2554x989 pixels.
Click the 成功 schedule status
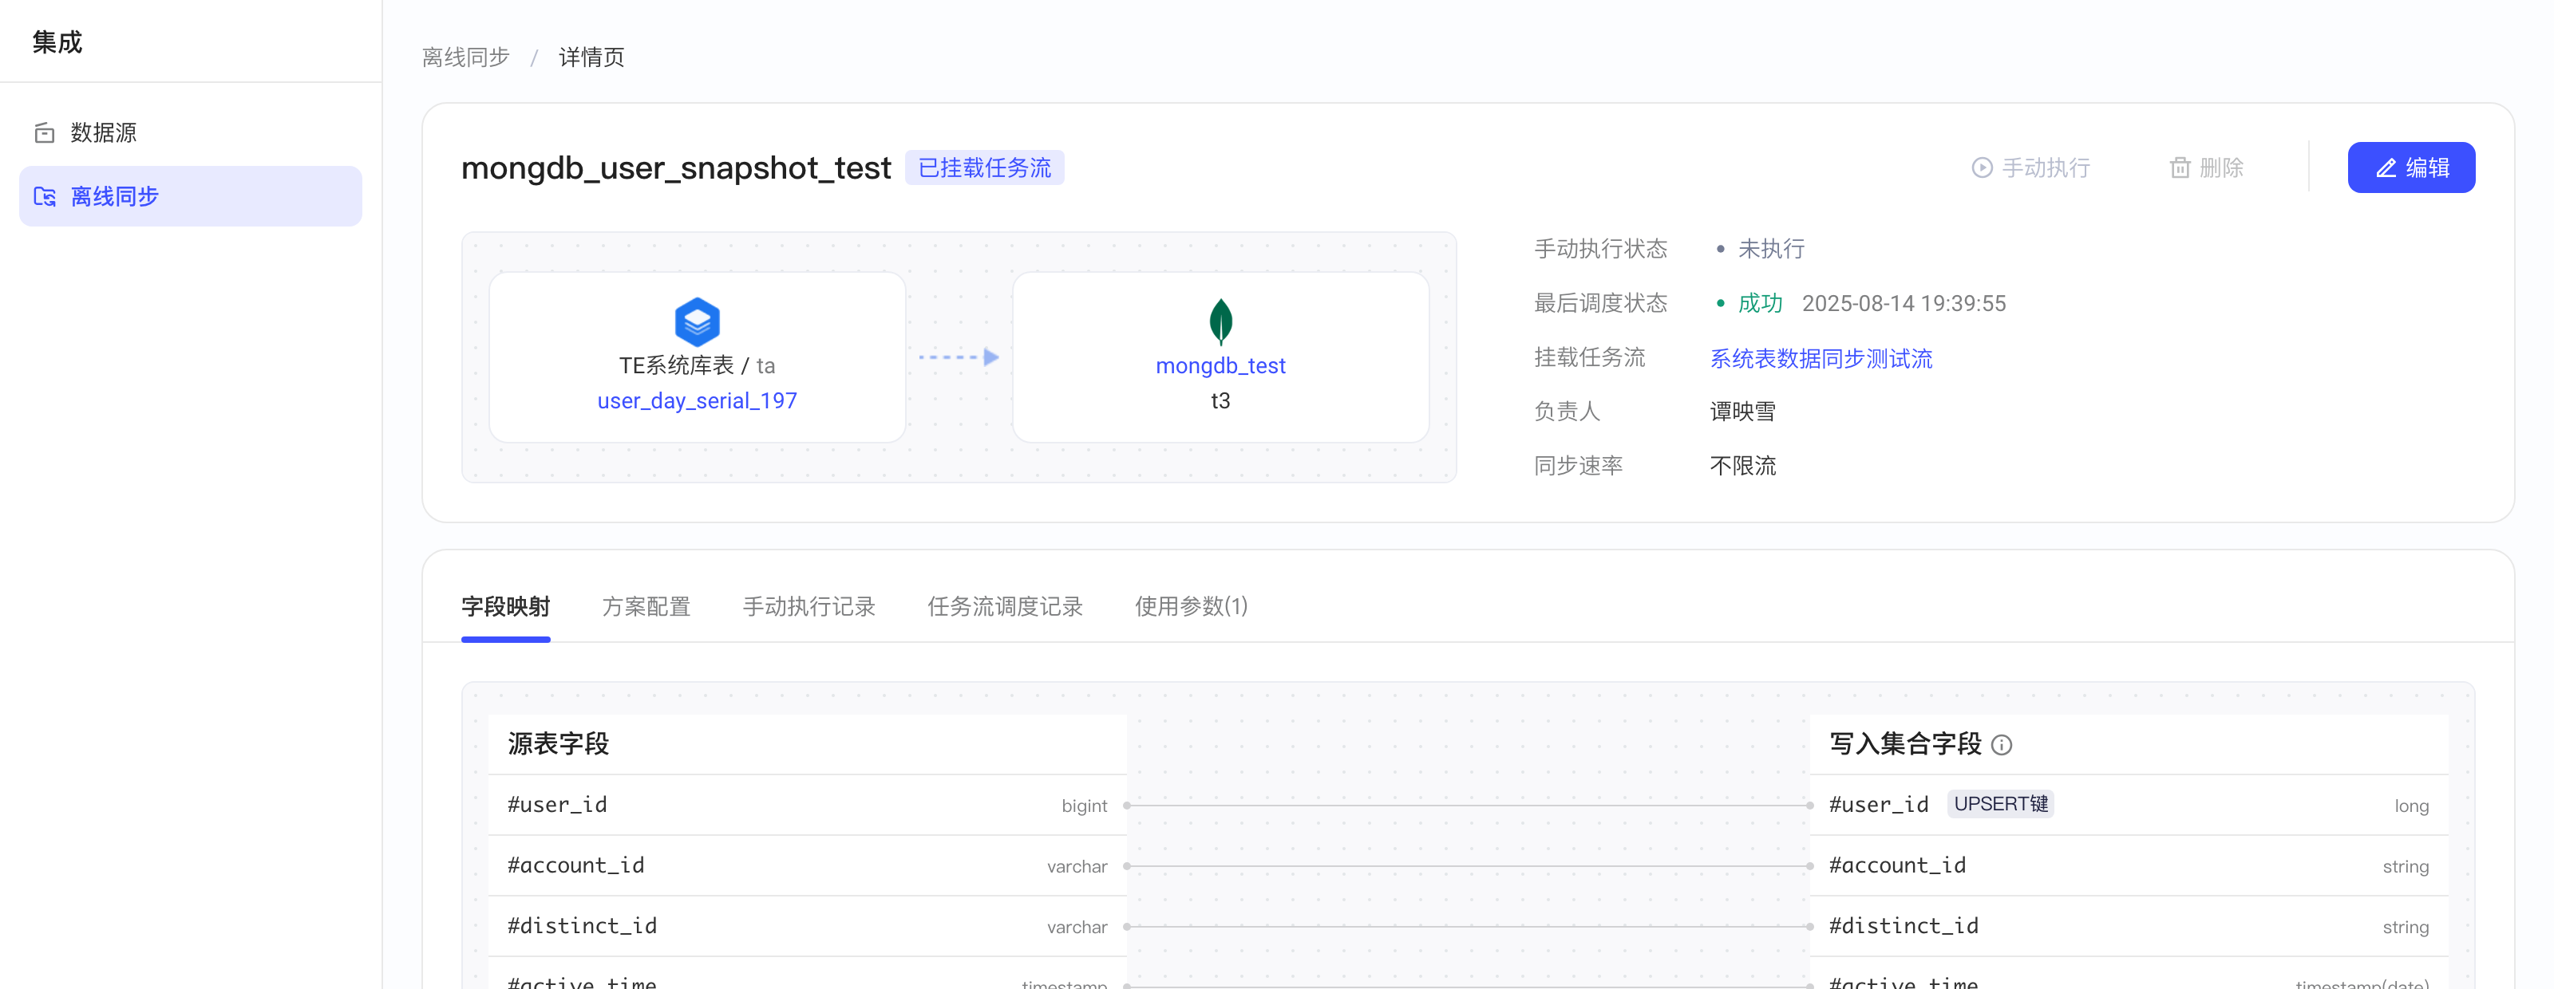pos(1760,303)
